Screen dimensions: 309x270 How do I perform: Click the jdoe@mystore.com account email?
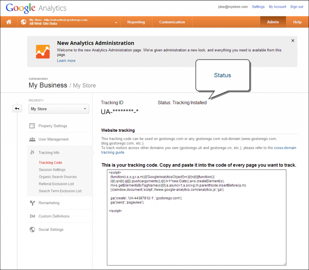point(233,7)
